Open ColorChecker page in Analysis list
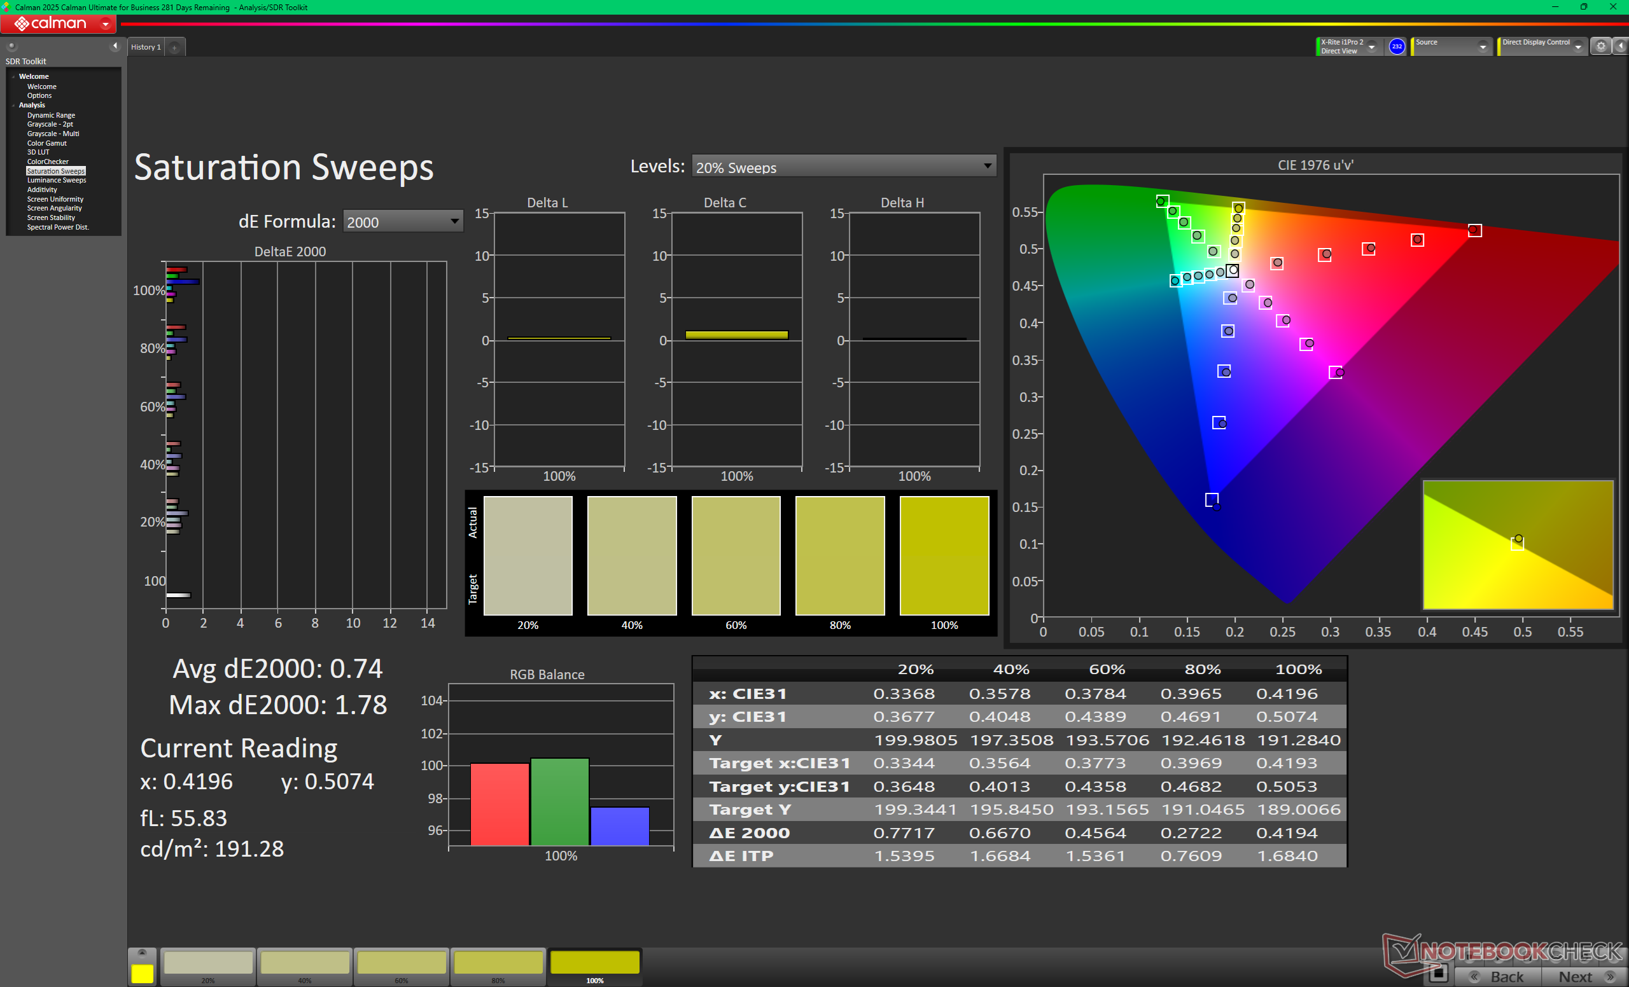Image resolution: width=1629 pixels, height=987 pixels. click(x=48, y=162)
